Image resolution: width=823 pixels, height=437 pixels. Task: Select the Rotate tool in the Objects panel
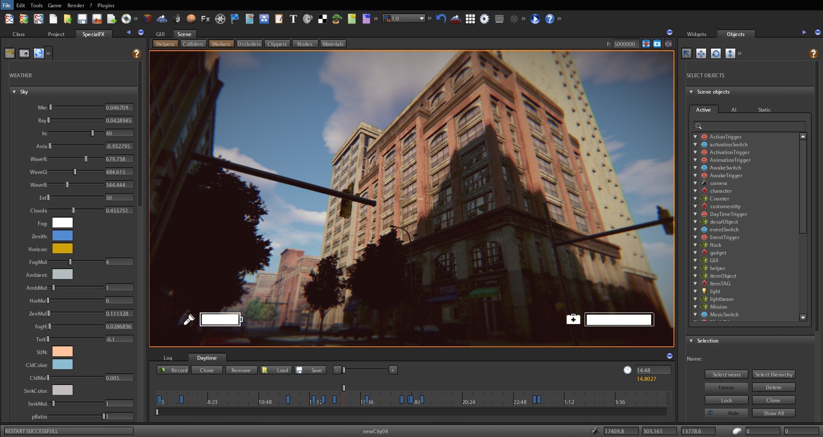[x=716, y=53]
